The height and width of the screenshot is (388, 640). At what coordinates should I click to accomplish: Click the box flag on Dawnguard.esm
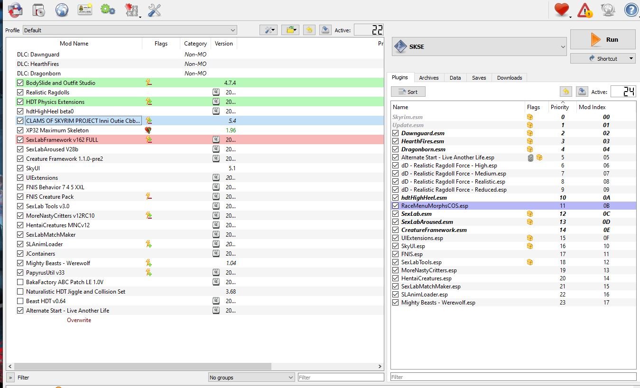click(530, 133)
